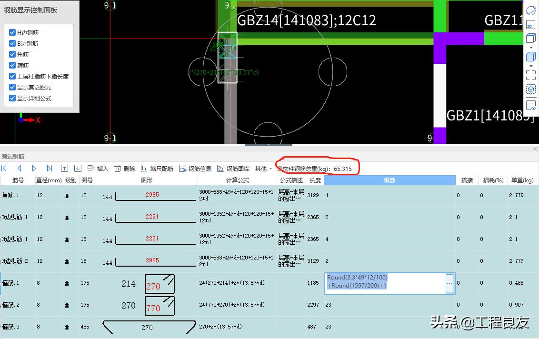Uncheck H边钢筋 checkbox
The image size is (539, 339).
pyautogui.click(x=12, y=32)
